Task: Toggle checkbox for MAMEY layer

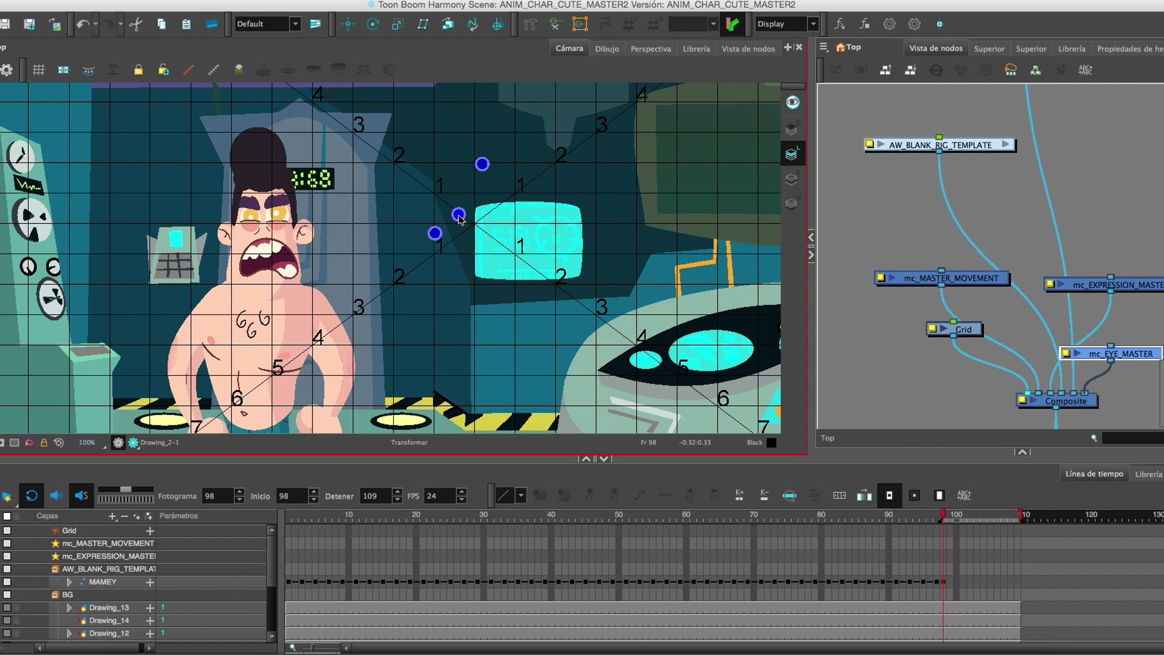Action: tap(7, 582)
